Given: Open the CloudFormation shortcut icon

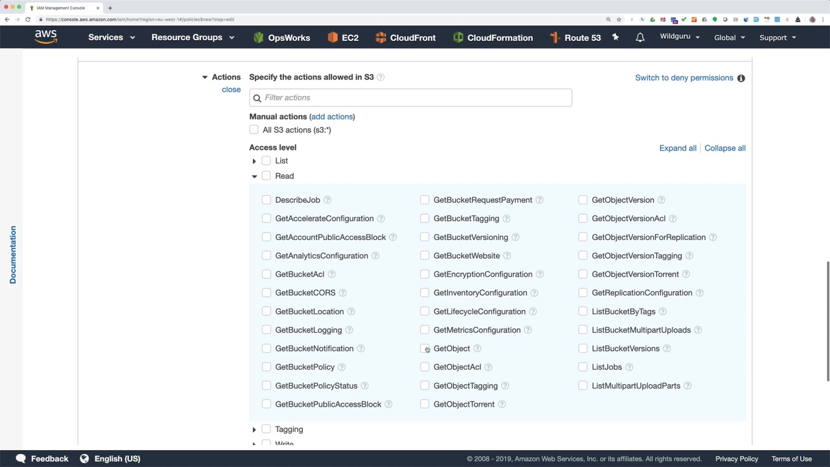Looking at the screenshot, I should pyautogui.click(x=458, y=38).
